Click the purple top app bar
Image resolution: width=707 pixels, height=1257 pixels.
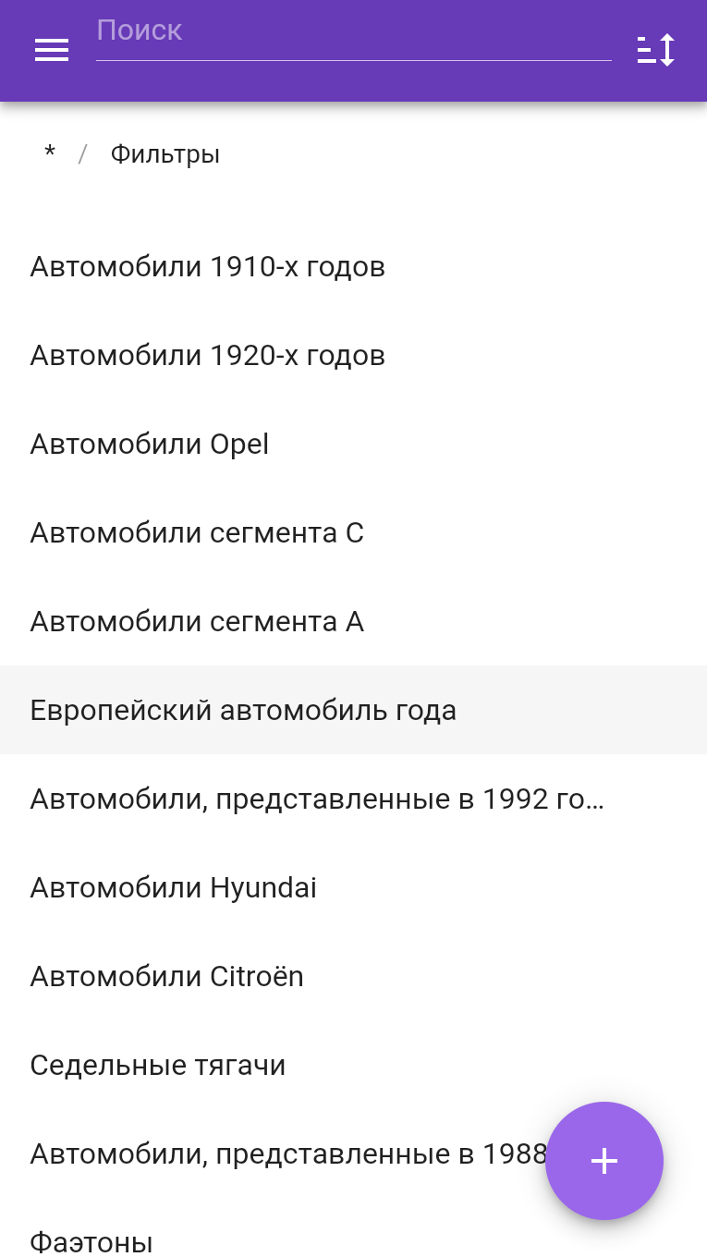point(353,51)
